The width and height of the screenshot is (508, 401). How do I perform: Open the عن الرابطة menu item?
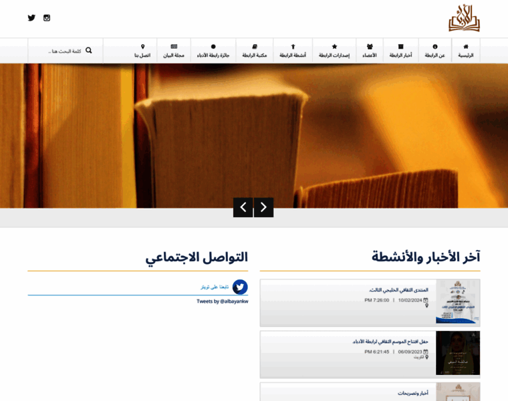click(x=434, y=51)
